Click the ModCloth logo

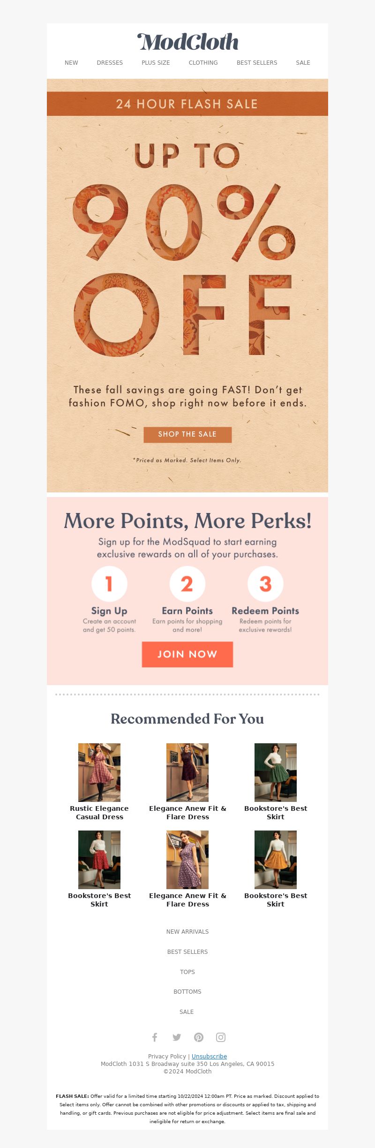tap(187, 42)
